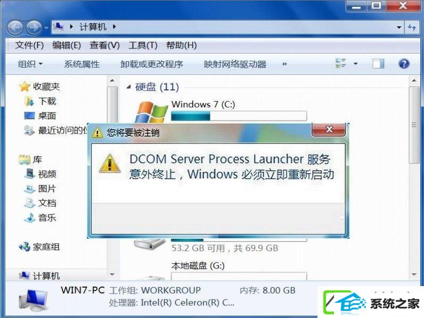Viewport: 424px width, 318px height.
Task: Open the Music (音乐) library
Action: pyautogui.click(x=40, y=217)
